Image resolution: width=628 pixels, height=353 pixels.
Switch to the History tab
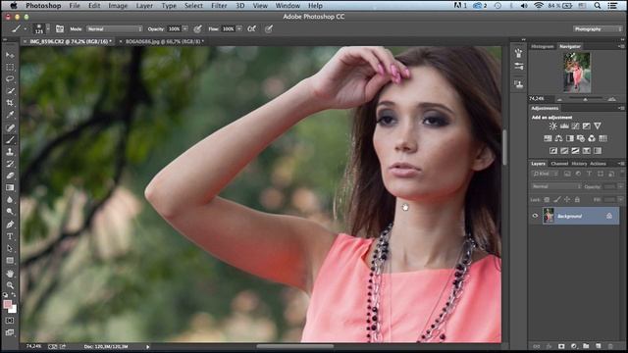coord(579,164)
